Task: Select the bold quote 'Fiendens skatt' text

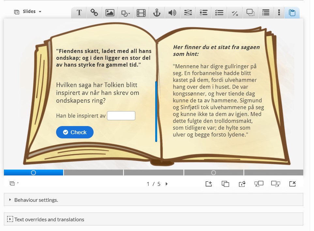Action: tap(104, 58)
